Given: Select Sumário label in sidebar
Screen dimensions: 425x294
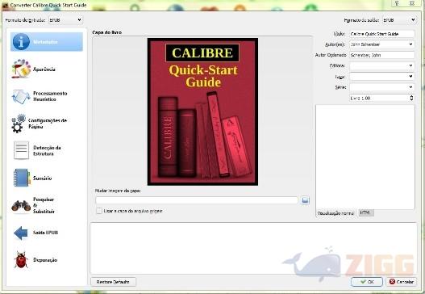Looking at the screenshot, I should (x=42, y=178).
